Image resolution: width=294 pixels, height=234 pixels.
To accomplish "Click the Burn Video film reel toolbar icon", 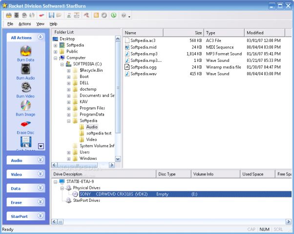I will coord(24,15).
